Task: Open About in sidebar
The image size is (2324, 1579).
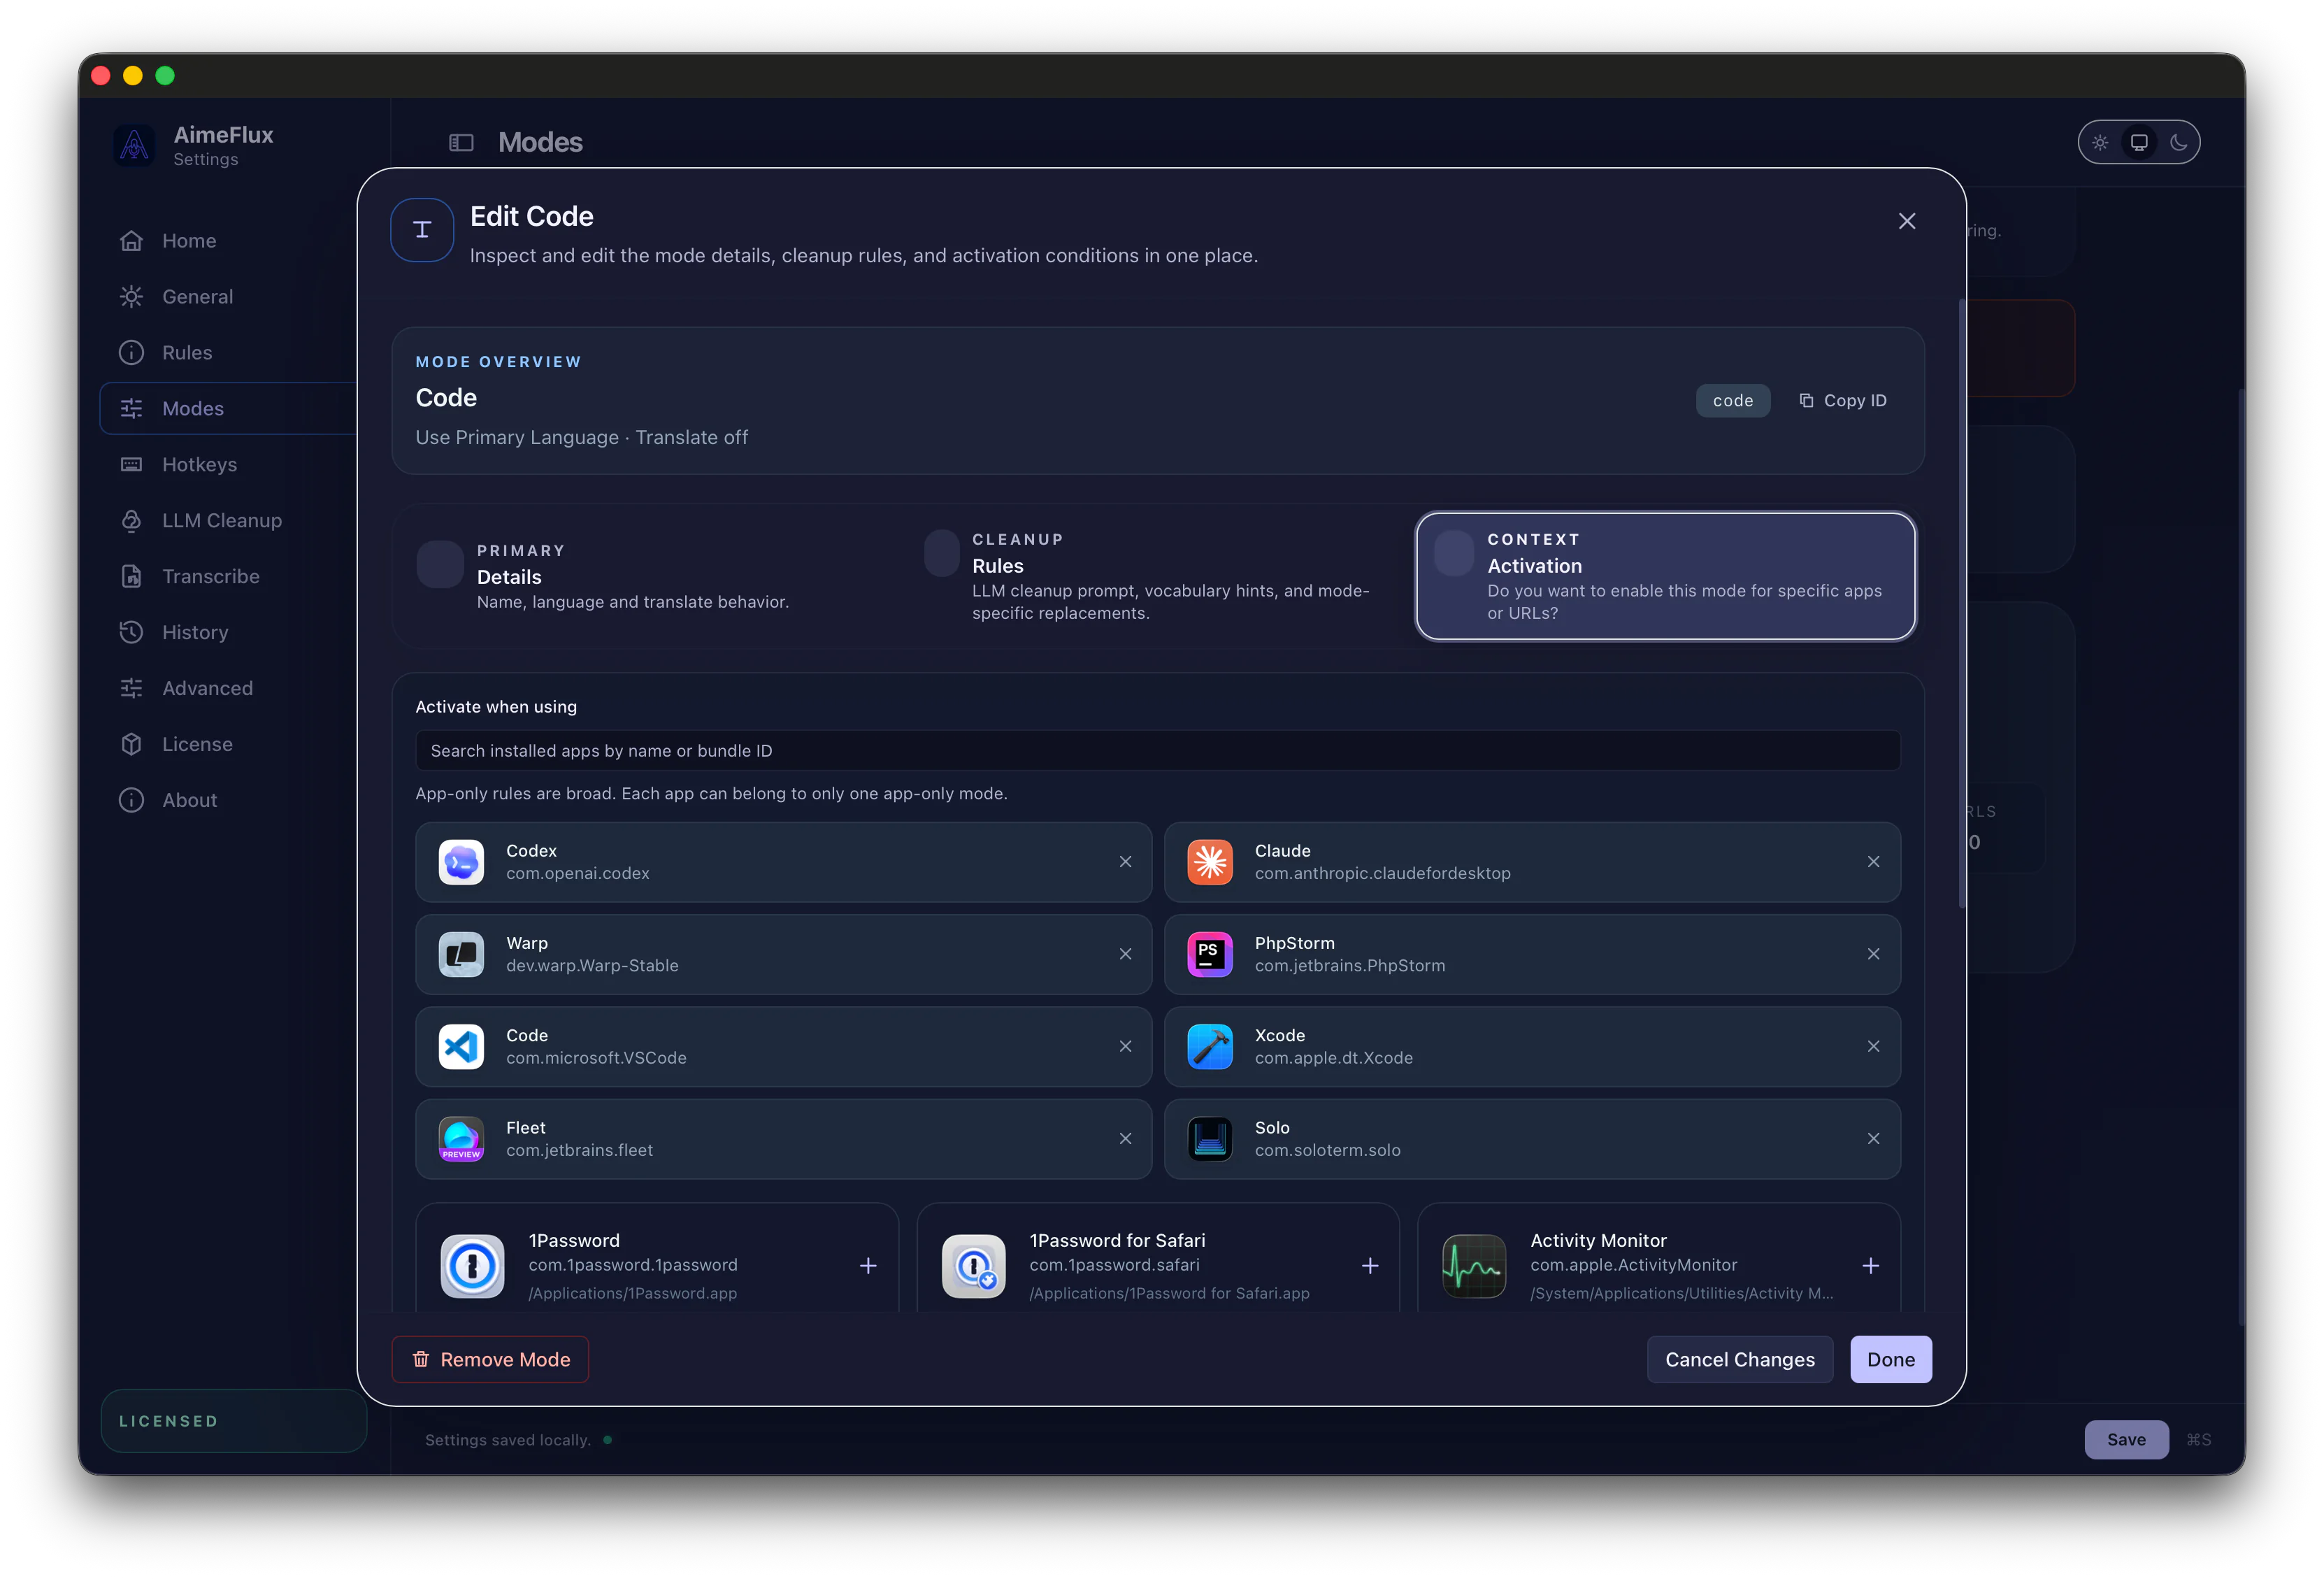Action: pos(189,801)
